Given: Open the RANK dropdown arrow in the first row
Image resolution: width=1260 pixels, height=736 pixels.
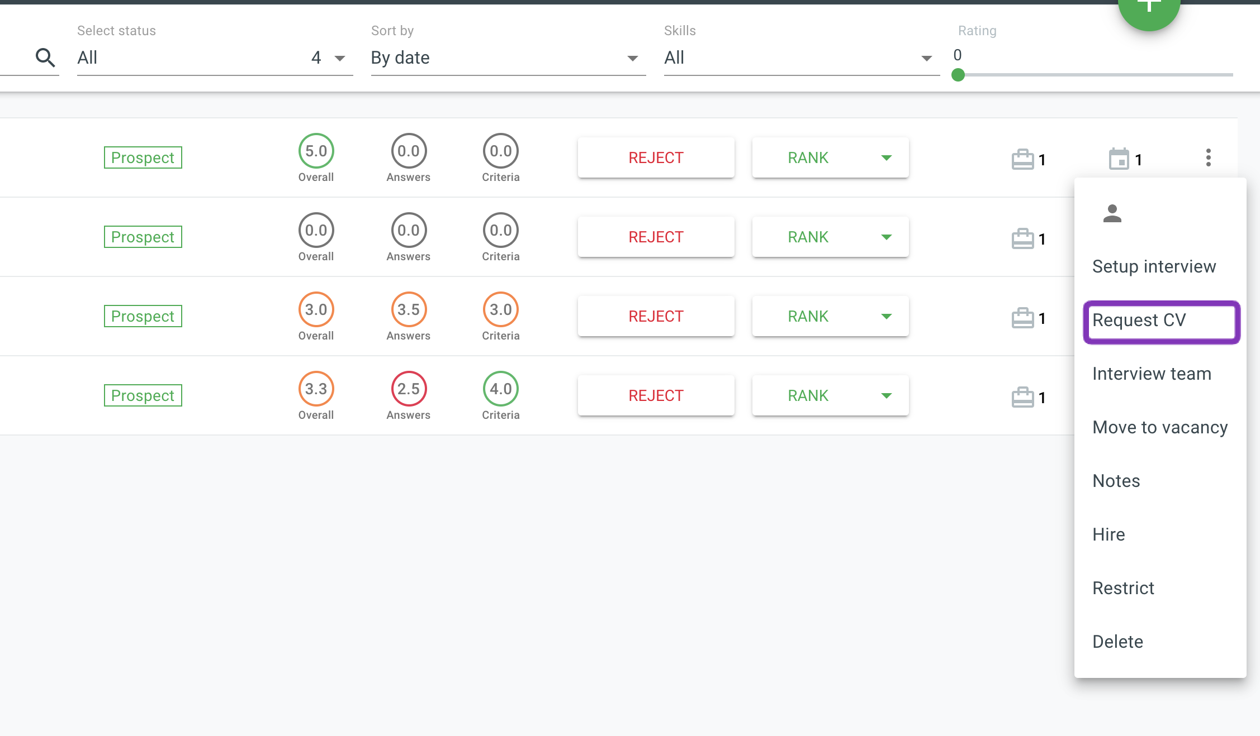Looking at the screenshot, I should tap(886, 157).
